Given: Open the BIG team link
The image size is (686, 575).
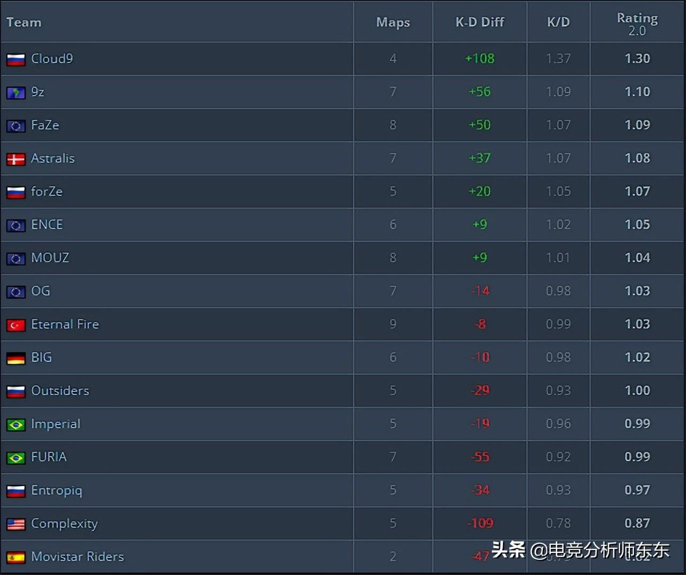Looking at the screenshot, I should click(x=41, y=357).
